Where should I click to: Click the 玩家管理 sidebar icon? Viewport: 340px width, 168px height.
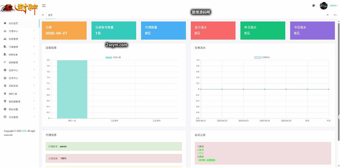(5, 39)
